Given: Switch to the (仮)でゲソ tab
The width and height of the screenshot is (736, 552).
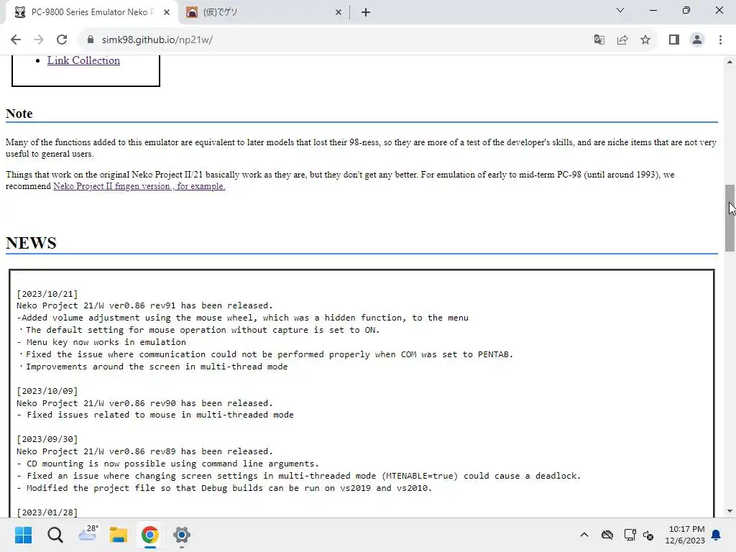Looking at the screenshot, I should pyautogui.click(x=263, y=12).
